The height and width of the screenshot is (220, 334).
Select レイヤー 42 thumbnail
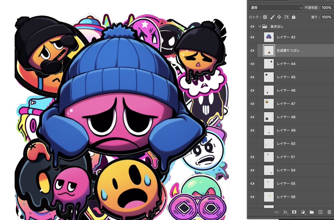269,37
